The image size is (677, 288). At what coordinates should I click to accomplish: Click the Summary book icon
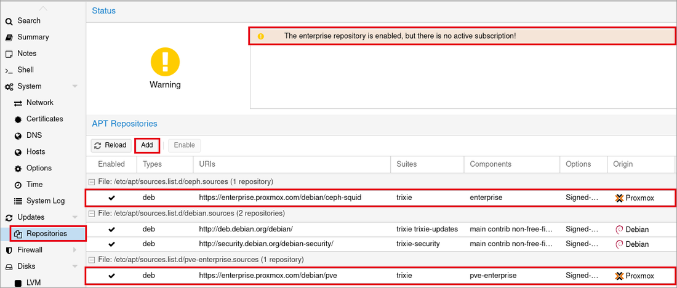coord(9,38)
